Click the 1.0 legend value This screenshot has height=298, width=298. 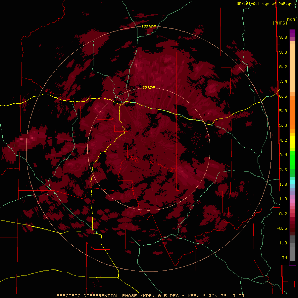pos(283,199)
